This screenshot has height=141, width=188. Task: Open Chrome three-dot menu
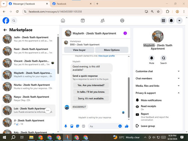tap(184, 12)
